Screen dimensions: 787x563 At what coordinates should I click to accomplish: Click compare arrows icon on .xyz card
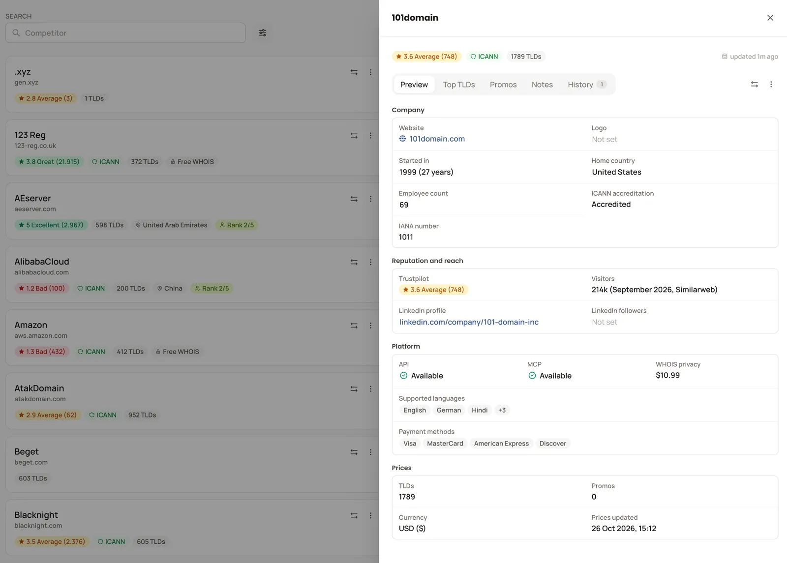(354, 72)
